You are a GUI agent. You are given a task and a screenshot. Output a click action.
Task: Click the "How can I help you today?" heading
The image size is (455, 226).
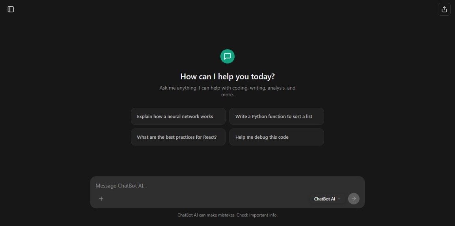[227, 76]
